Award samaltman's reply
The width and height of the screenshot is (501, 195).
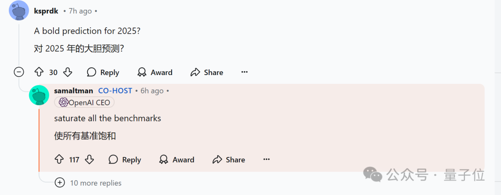coord(177,159)
